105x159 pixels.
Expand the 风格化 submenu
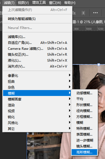click(x=37, y=123)
